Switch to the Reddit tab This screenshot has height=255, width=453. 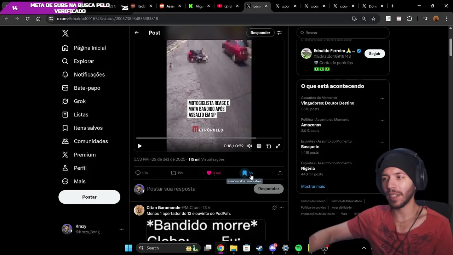(142, 6)
